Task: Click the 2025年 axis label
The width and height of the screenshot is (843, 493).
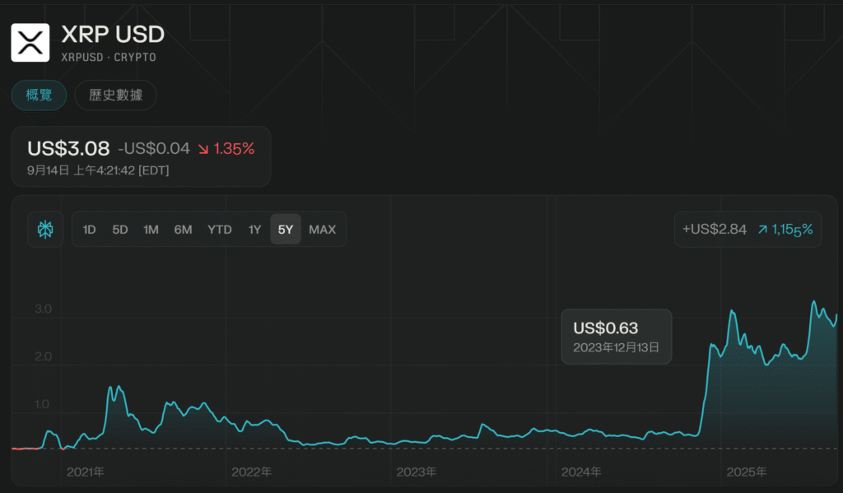Action: 746,472
